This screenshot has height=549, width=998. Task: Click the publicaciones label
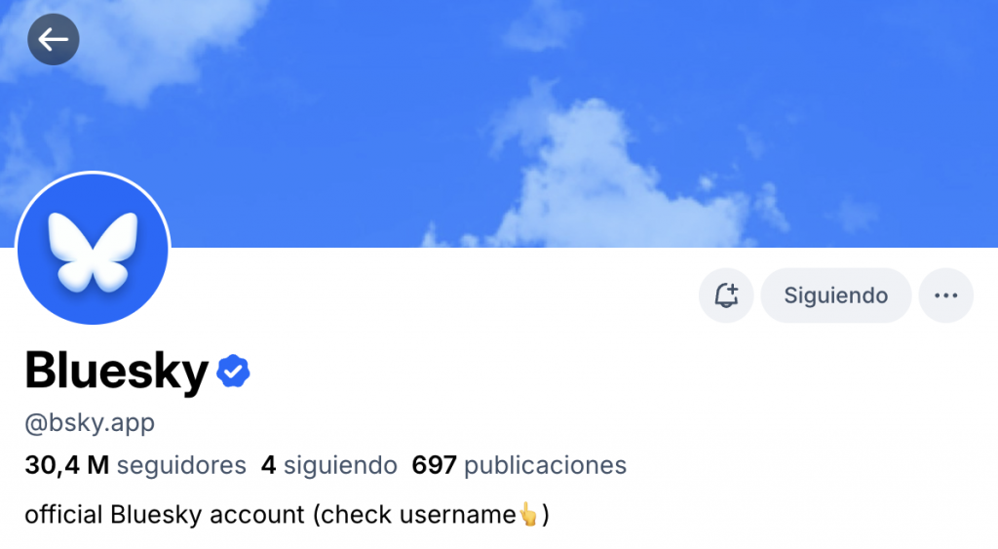(546, 466)
